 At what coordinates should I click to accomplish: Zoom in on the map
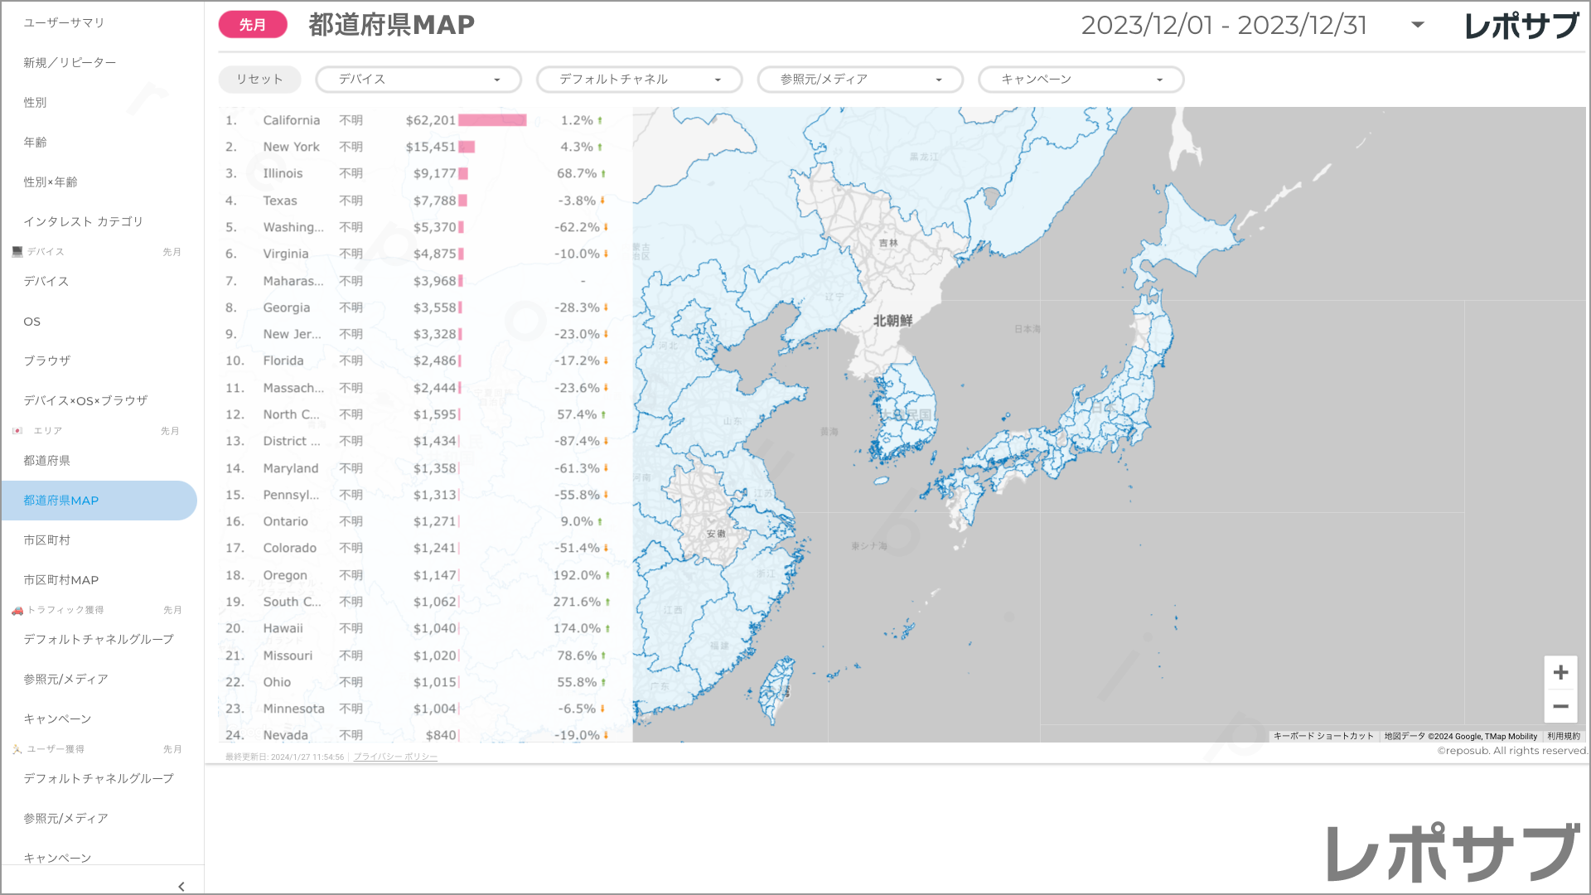pyautogui.click(x=1560, y=673)
